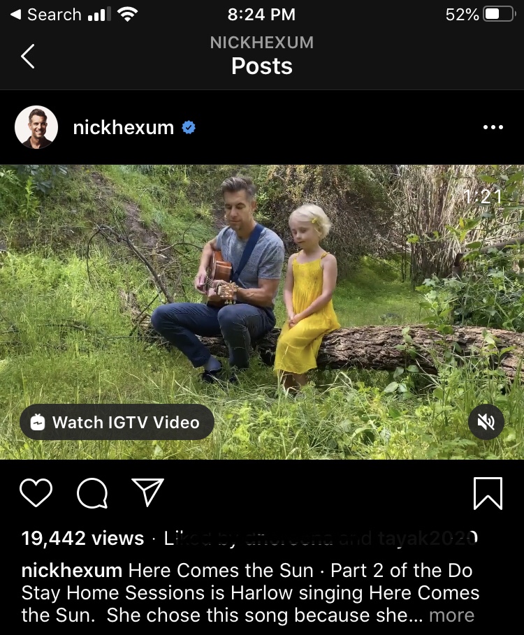This screenshot has height=635, width=524.
Task: Unmute the video sound
Action: click(x=486, y=422)
